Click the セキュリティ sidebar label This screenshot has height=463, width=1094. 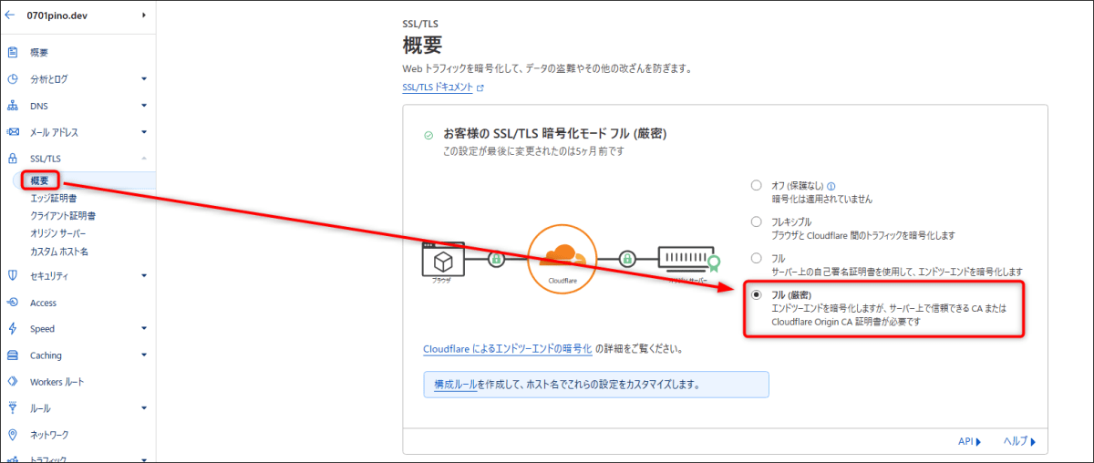(x=49, y=275)
